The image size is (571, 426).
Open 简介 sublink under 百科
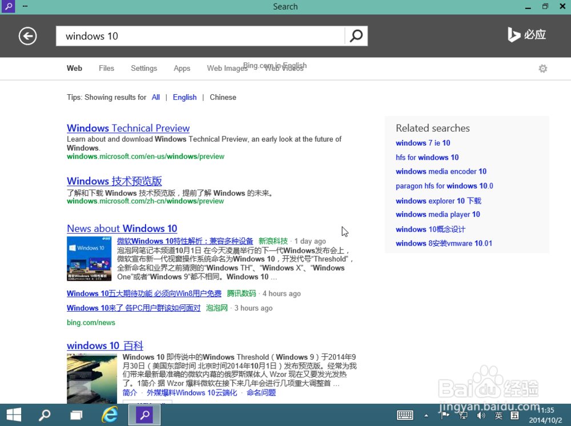point(130,392)
